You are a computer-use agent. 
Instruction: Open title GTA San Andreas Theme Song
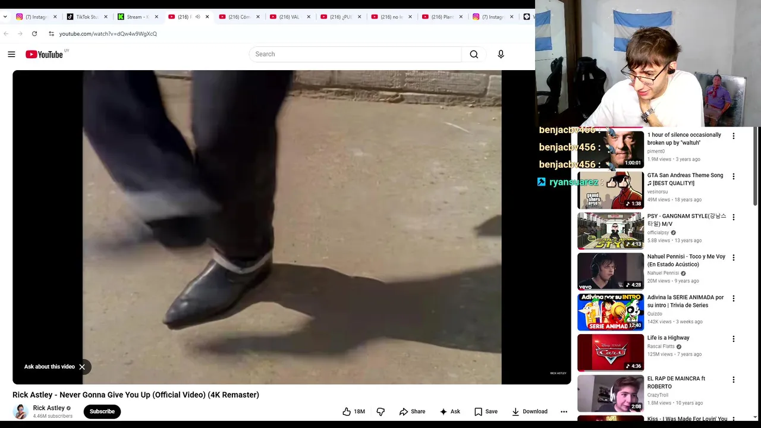point(685,179)
